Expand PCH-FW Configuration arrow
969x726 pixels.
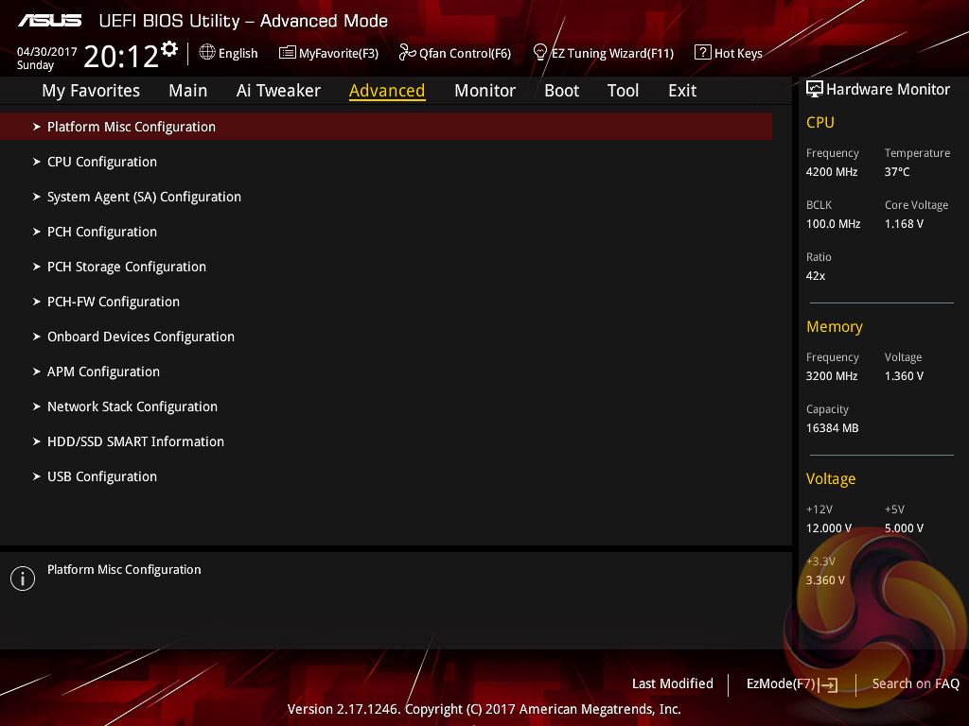(x=37, y=302)
